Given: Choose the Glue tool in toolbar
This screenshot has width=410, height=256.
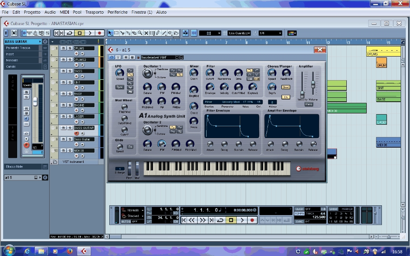Looking at the screenshot, I should [128, 33].
